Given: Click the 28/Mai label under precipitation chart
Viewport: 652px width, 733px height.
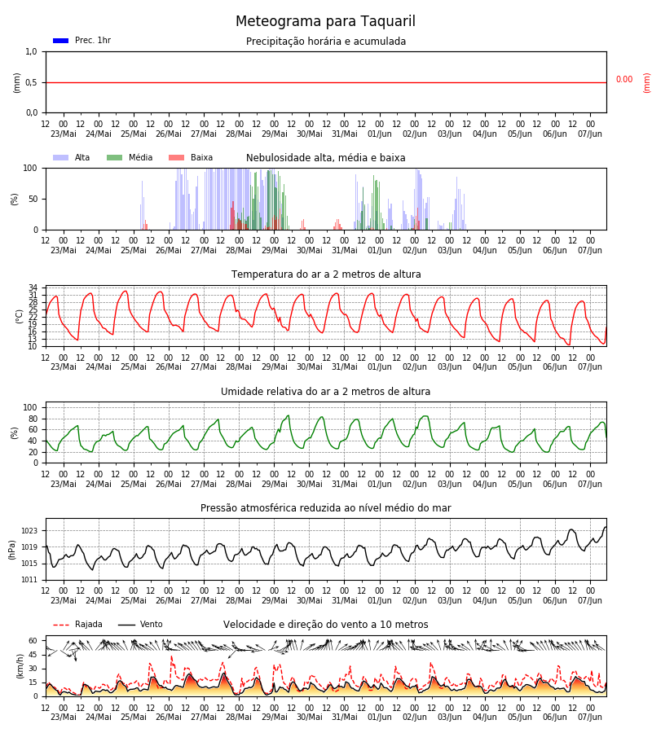Looking at the screenshot, I should [239, 134].
